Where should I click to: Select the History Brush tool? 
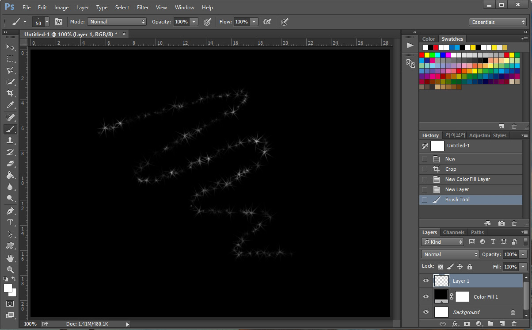(x=10, y=152)
